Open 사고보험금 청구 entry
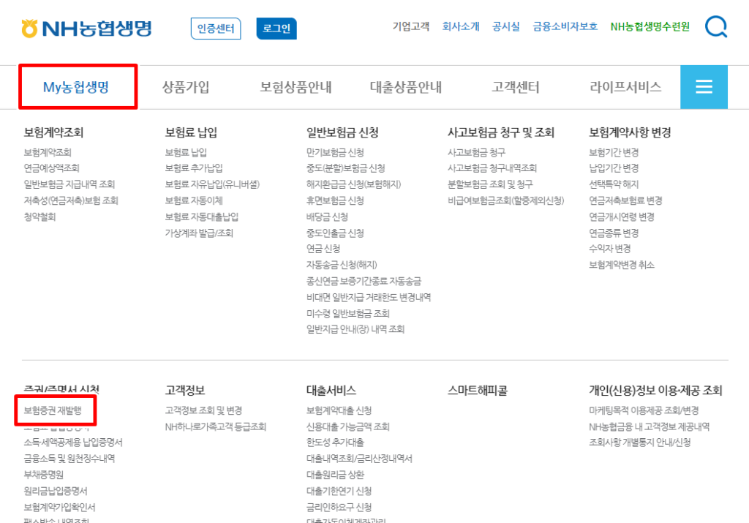 (x=476, y=152)
